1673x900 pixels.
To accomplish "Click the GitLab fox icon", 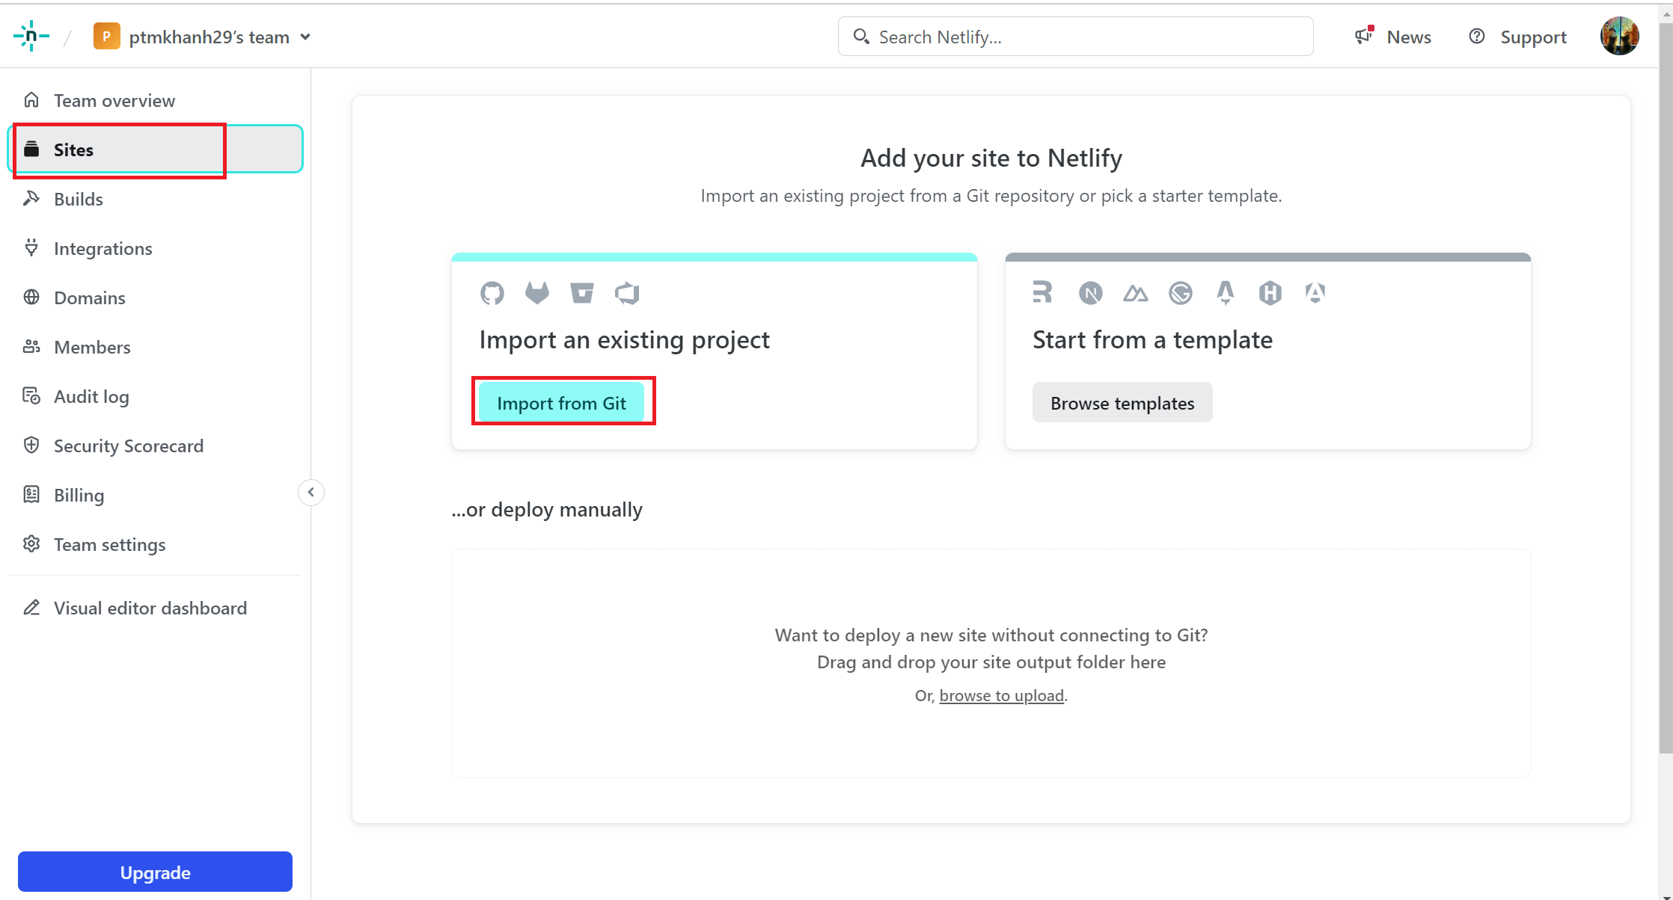I will coord(536,293).
